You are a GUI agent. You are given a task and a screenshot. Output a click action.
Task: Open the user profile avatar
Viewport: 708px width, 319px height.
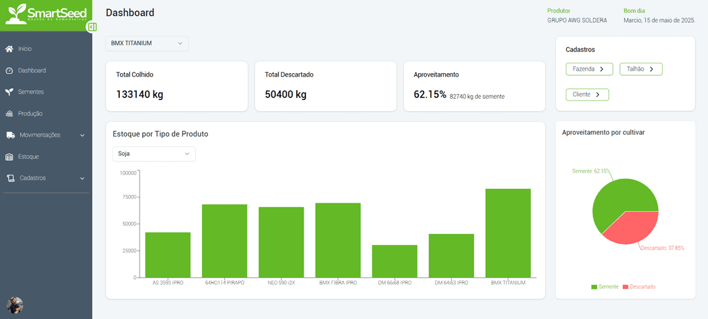(x=15, y=305)
